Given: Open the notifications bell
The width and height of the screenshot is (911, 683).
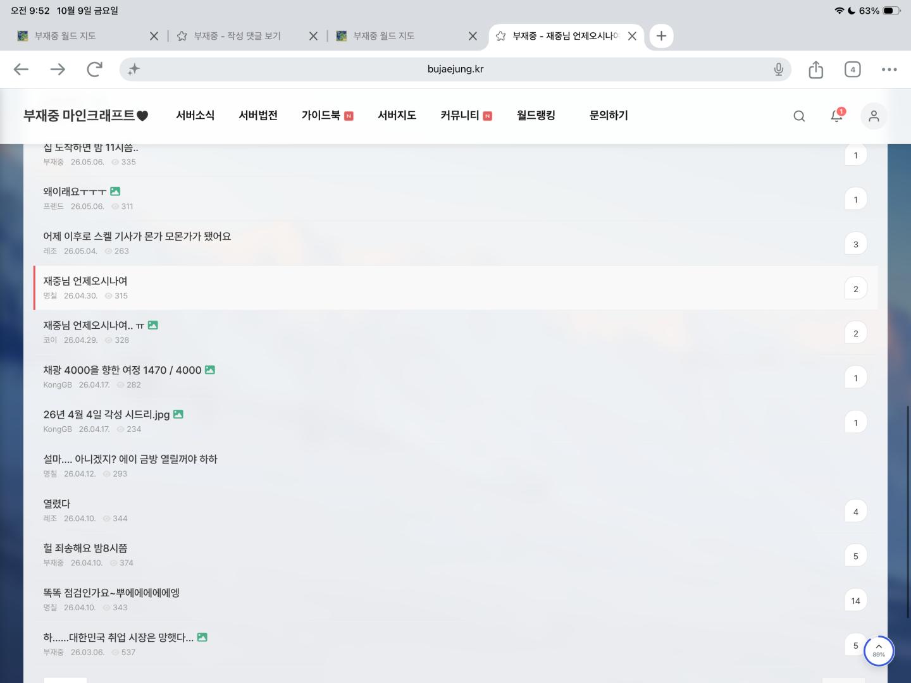Looking at the screenshot, I should point(837,115).
